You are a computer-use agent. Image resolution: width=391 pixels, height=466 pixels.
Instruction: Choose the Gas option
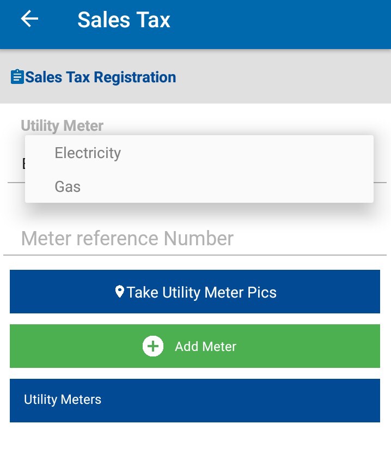(x=68, y=187)
